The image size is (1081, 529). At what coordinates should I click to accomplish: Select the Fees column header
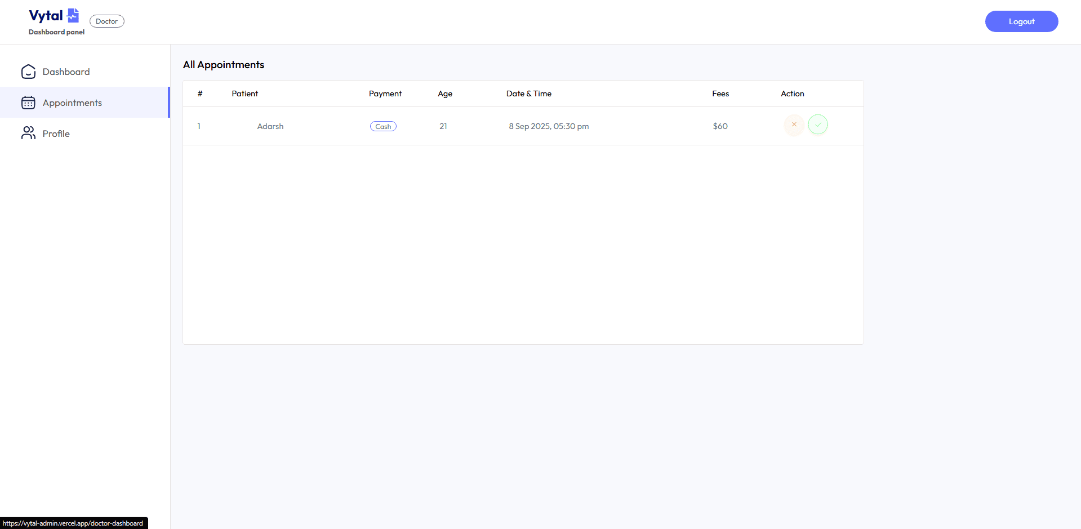720,94
